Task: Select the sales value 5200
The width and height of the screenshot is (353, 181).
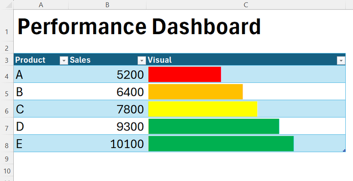Action: tap(107, 74)
